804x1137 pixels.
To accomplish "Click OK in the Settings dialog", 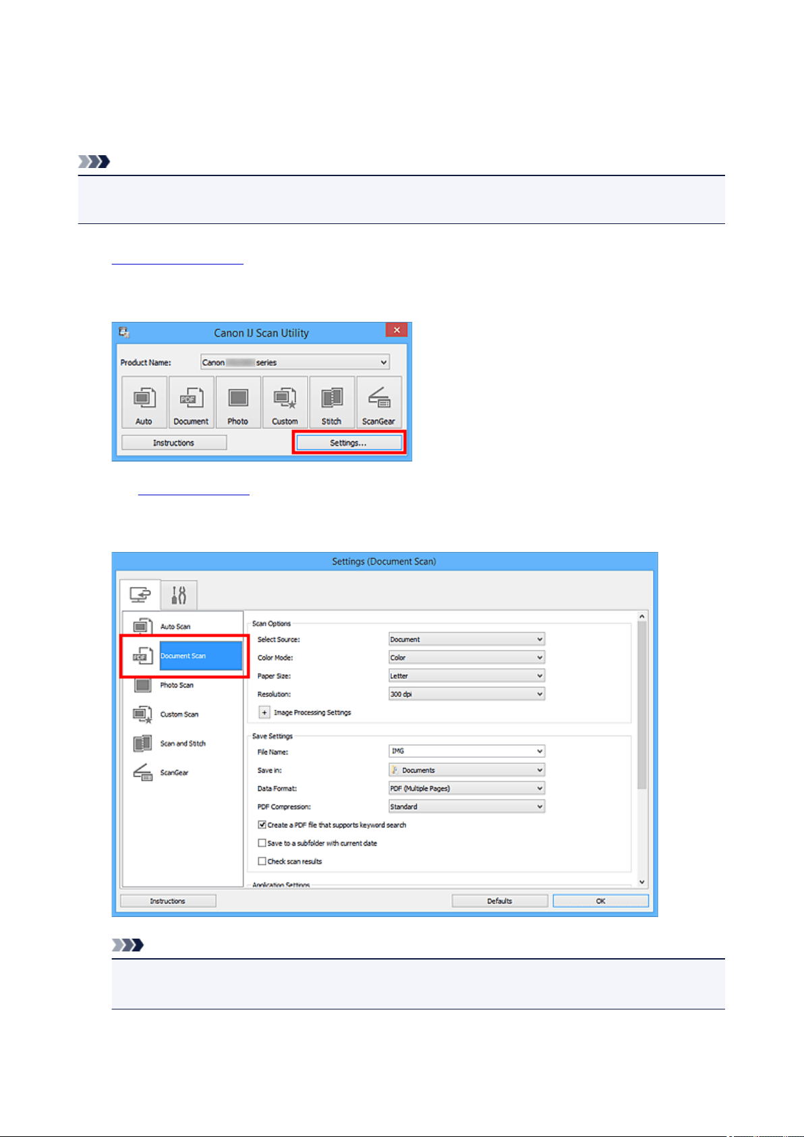I will coord(600,901).
